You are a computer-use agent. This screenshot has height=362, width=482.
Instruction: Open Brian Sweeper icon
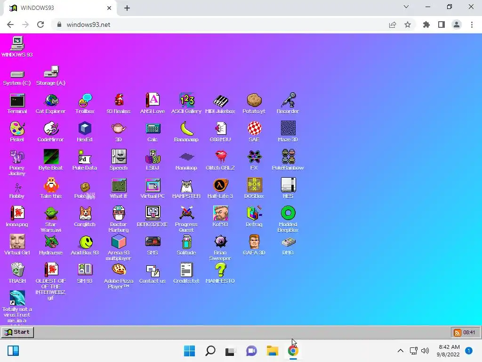[x=220, y=247]
